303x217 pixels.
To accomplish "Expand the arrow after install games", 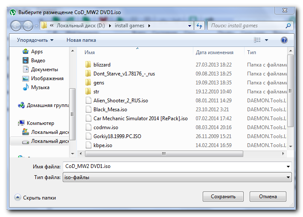I will coord(149,26).
